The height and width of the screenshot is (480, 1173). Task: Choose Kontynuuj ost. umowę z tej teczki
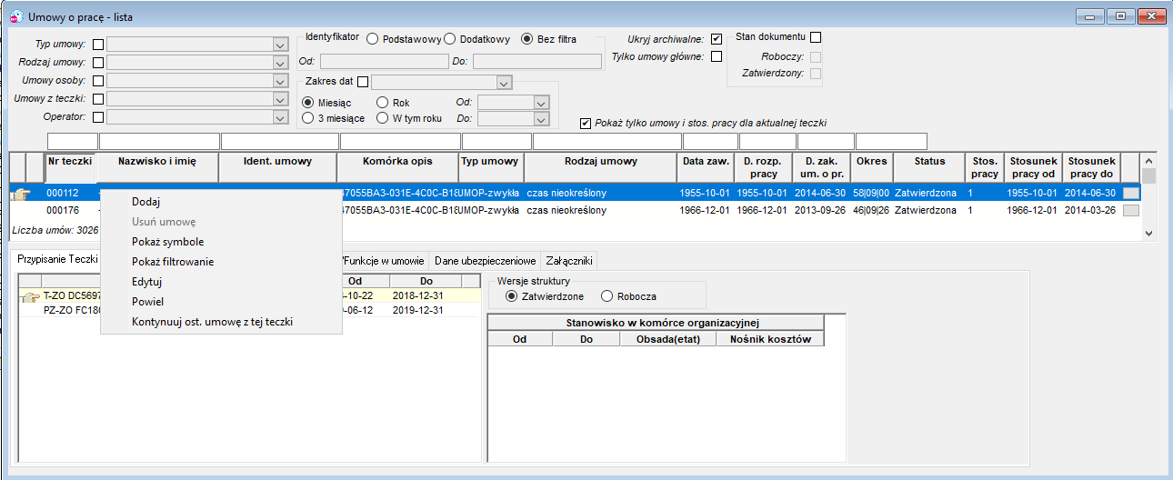[x=221, y=322]
